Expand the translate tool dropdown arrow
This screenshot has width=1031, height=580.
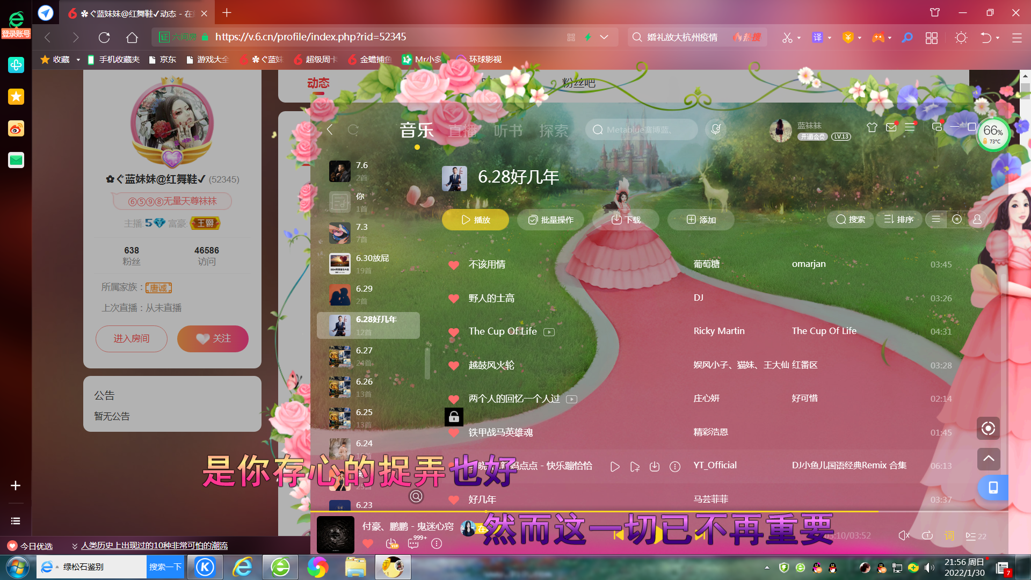(830, 38)
